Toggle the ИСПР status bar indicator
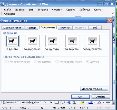 tap(108, 108)
